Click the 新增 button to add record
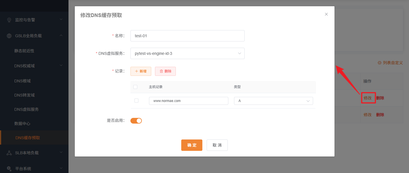This screenshot has width=409, height=173. [x=141, y=71]
